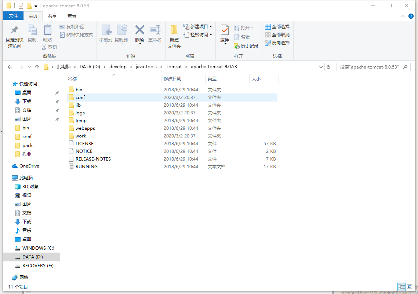
Task: Click the Paste (粘贴) ribbon icon
Action: [x=47, y=30]
